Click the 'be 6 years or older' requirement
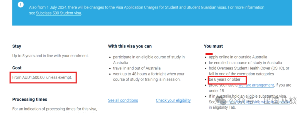Image resolution: width=307 pixels, height=113 pixels. pos(225,79)
